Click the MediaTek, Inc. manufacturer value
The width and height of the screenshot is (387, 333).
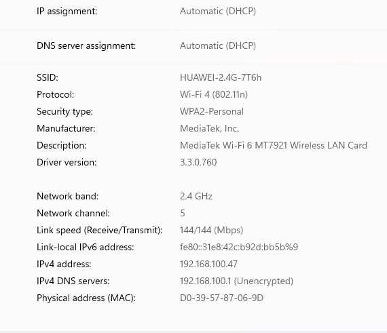click(209, 129)
